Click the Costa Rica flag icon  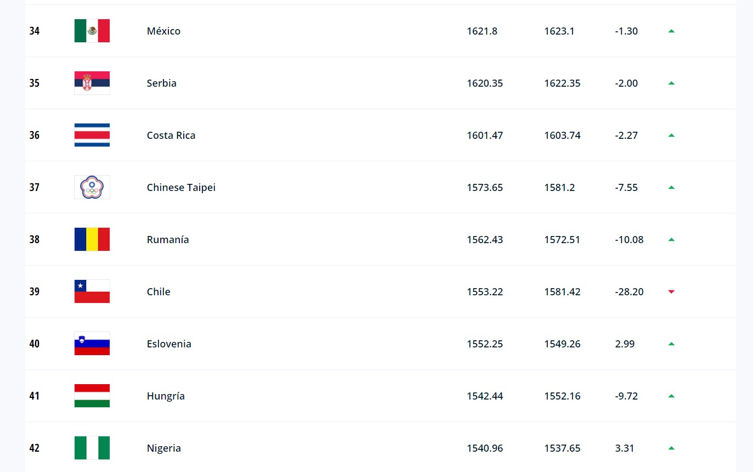[92, 135]
